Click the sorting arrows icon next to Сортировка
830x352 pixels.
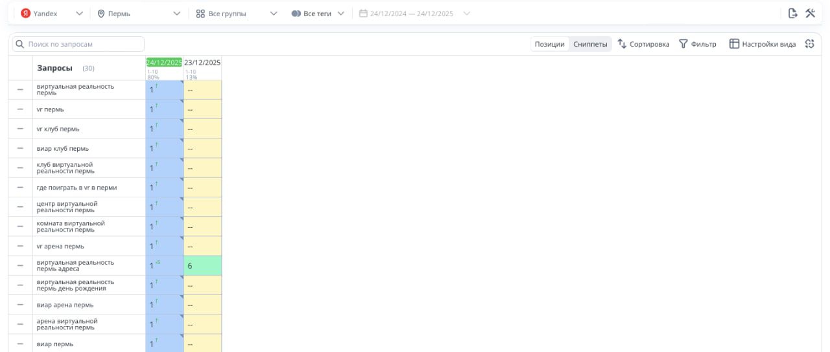(622, 44)
